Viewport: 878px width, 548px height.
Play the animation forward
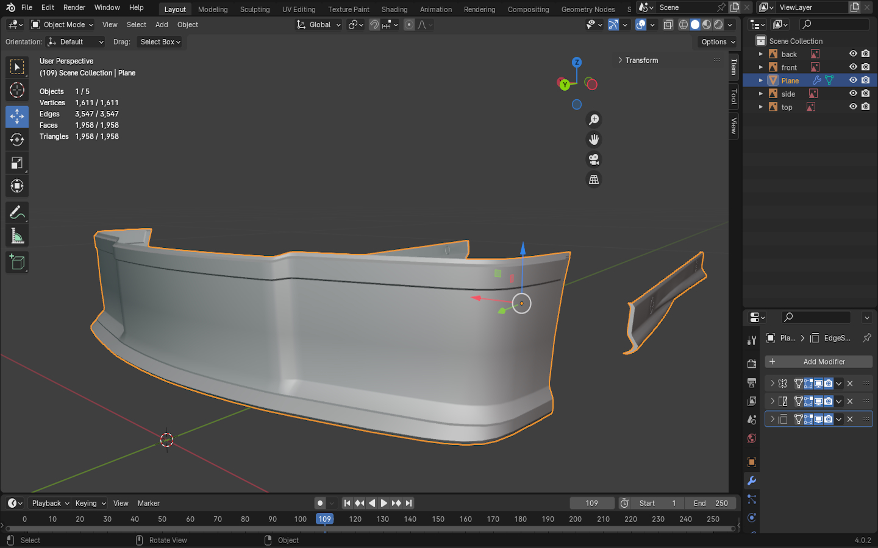[384, 503]
